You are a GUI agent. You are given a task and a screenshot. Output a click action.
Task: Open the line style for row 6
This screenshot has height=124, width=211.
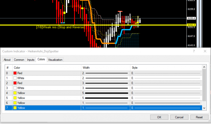tap(166, 103)
